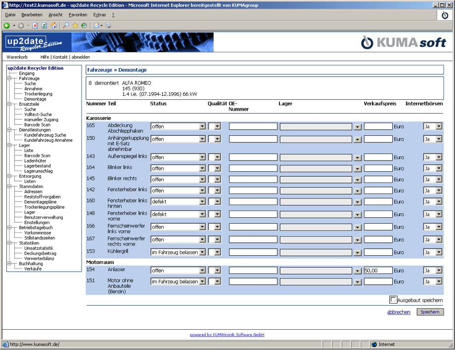Click the IE icon in title bar
Viewport: 455px width, 350px height.
click(5, 5)
